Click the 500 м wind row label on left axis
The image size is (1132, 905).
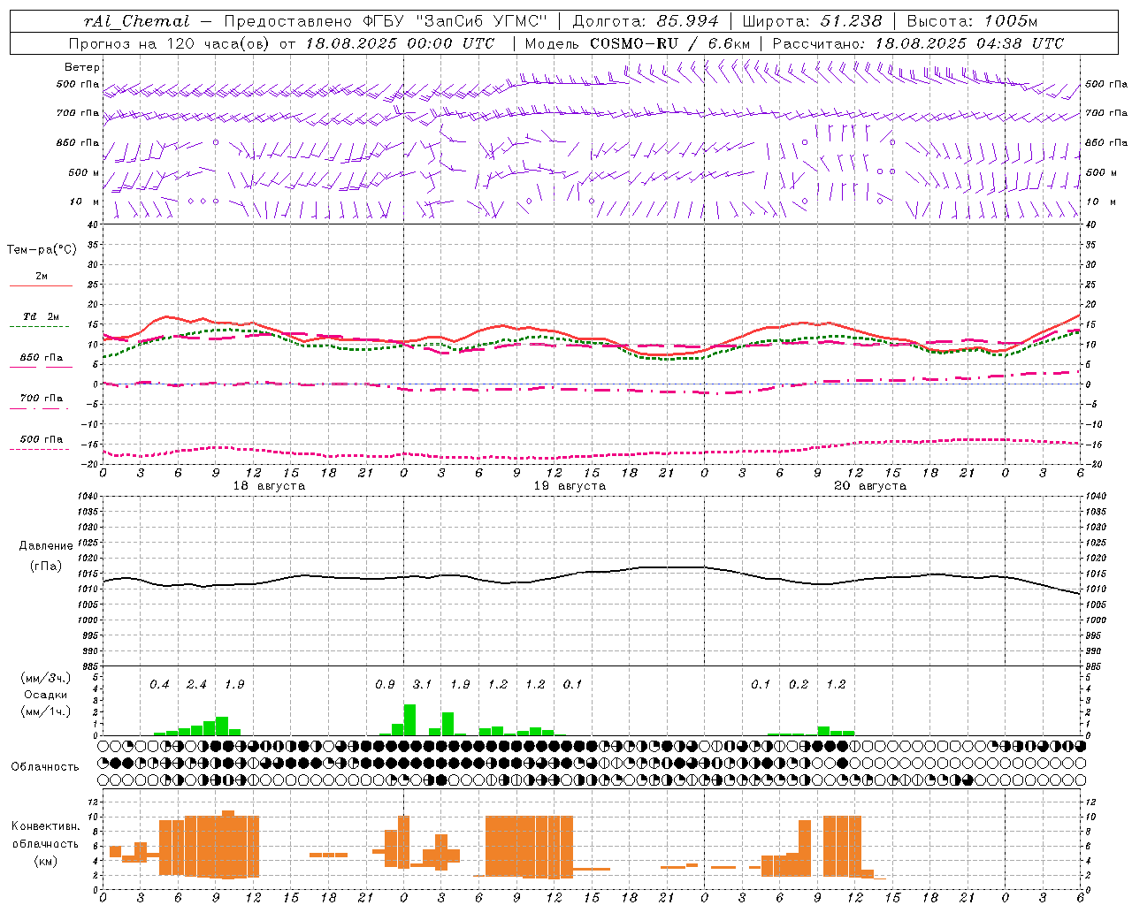84,172
